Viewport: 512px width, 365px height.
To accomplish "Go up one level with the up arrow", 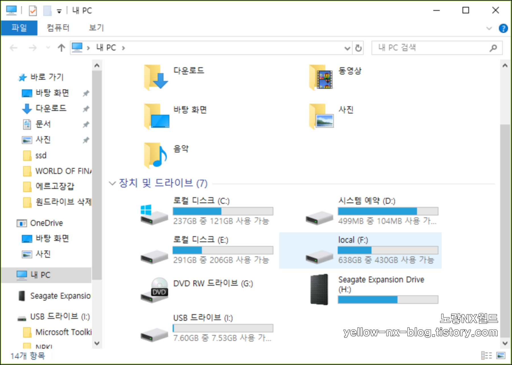I will [x=61, y=48].
